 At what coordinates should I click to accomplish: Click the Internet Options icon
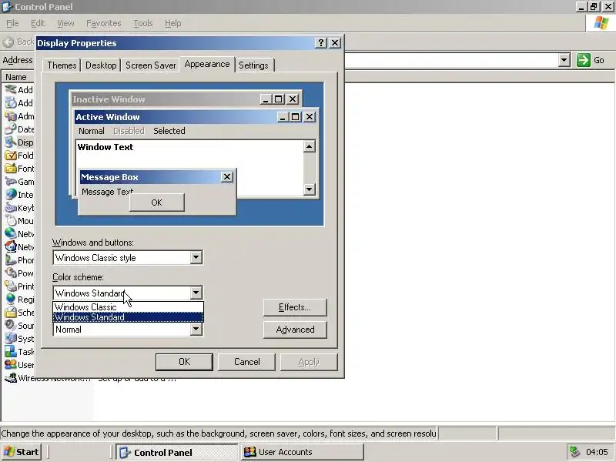[11, 195]
